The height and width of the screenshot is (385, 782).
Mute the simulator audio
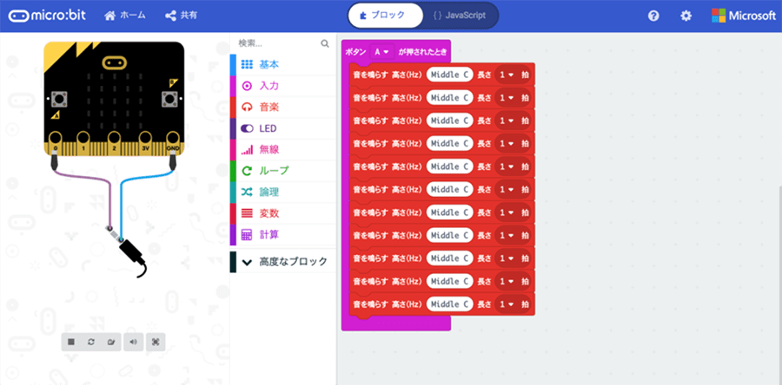coord(133,342)
